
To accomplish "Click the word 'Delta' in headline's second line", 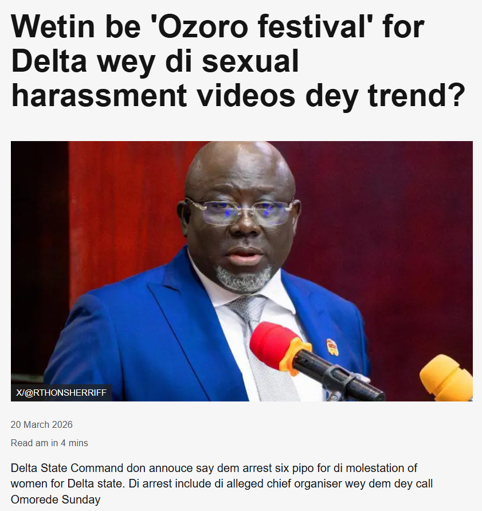I will tap(49, 61).
